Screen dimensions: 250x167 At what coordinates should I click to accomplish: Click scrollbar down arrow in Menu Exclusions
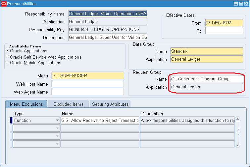click(x=237, y=145)
